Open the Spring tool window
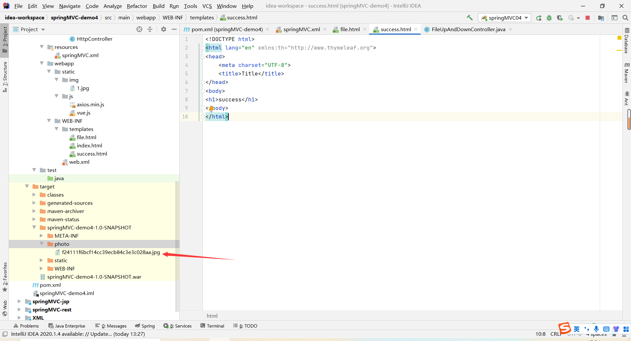Screen dimensions: 631x341 click(145, 326)
